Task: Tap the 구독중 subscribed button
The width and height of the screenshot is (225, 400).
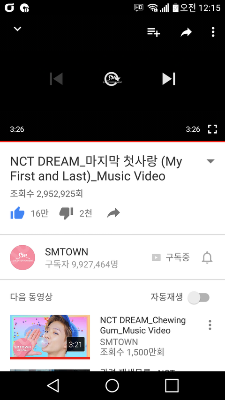Action: 171,257
